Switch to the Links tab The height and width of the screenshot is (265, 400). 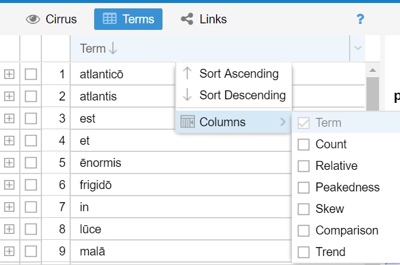[x=204, y=19]
